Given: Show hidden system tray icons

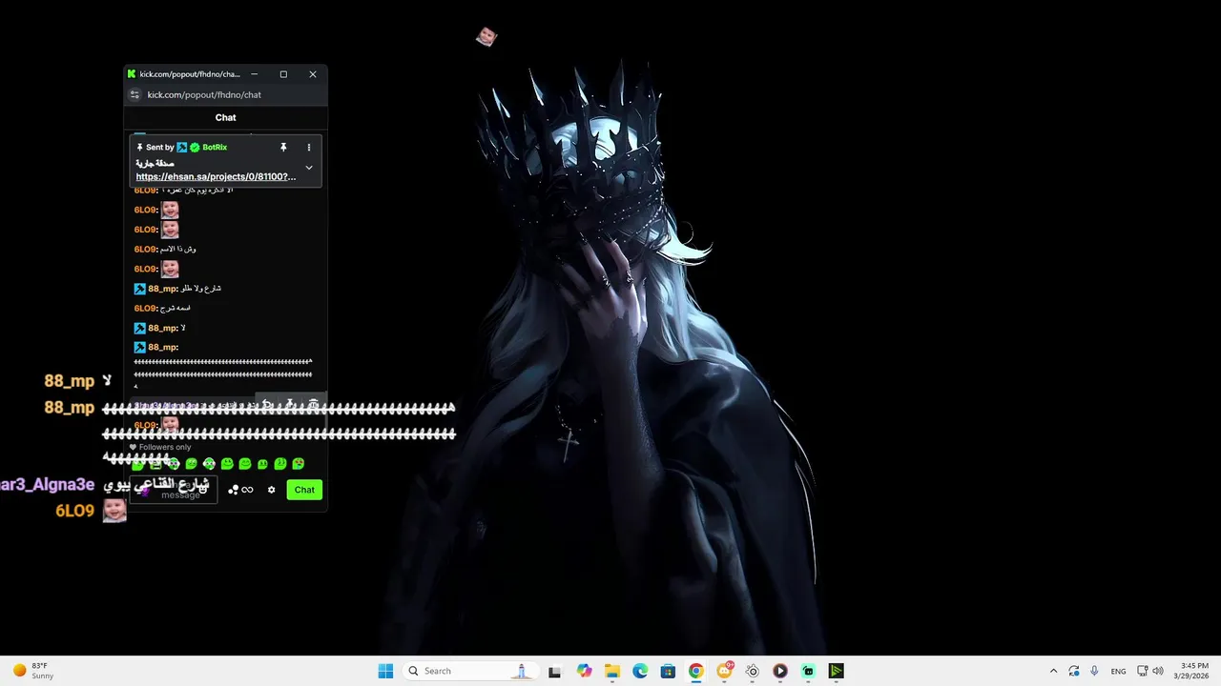Looking at the screenshot, I should [x=1053, y=671].
